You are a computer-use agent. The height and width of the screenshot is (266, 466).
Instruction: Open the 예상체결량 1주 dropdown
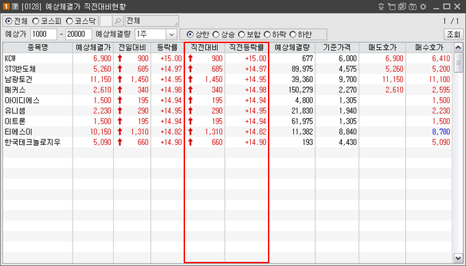171,34
